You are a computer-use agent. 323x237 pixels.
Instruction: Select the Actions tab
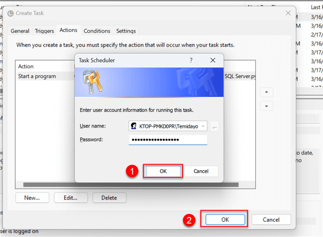[68, 30]
